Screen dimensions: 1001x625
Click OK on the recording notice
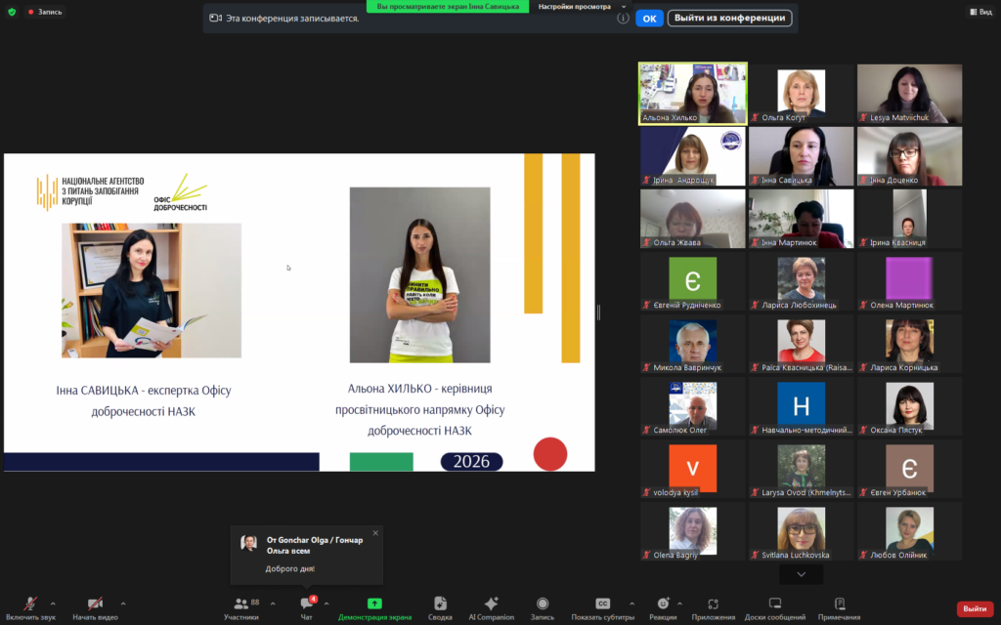click(648, 18)
